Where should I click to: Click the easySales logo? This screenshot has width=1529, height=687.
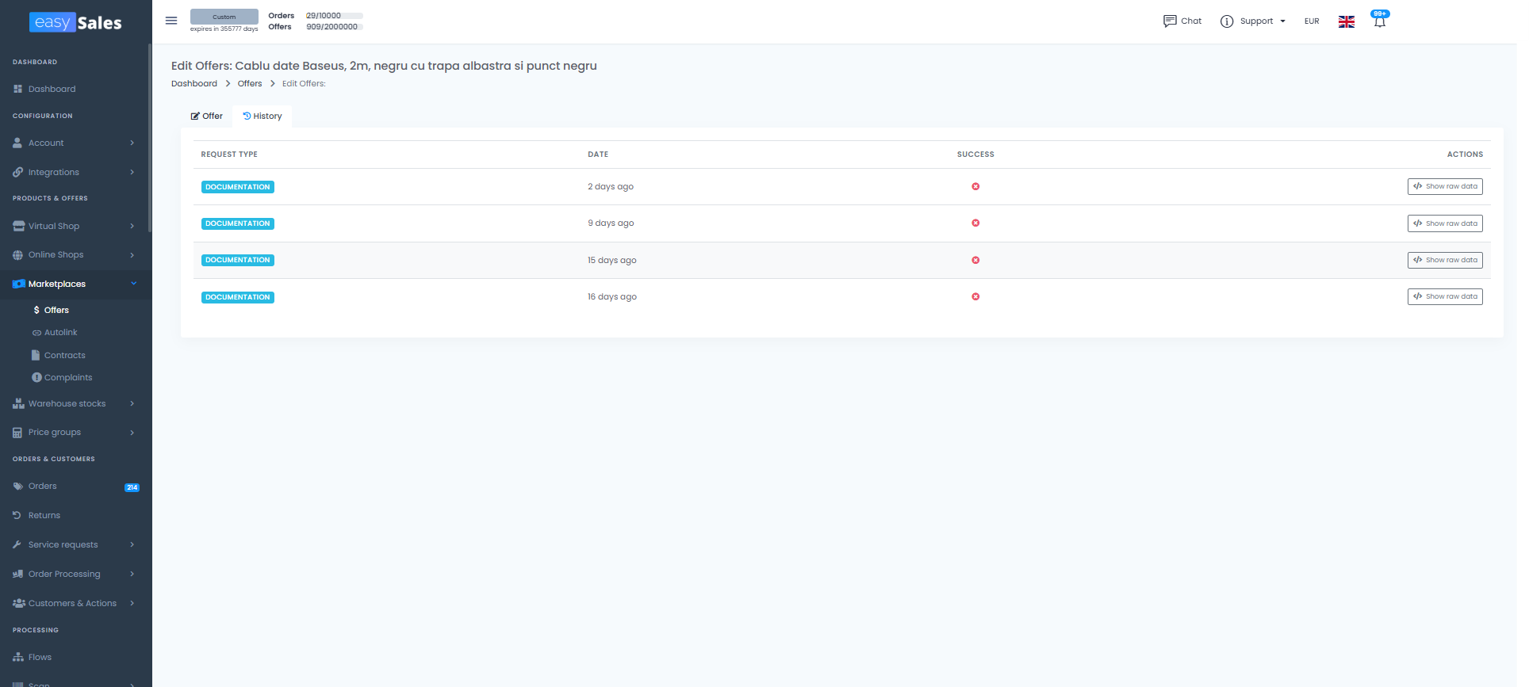pyautogui.click(x=76, y=22)
